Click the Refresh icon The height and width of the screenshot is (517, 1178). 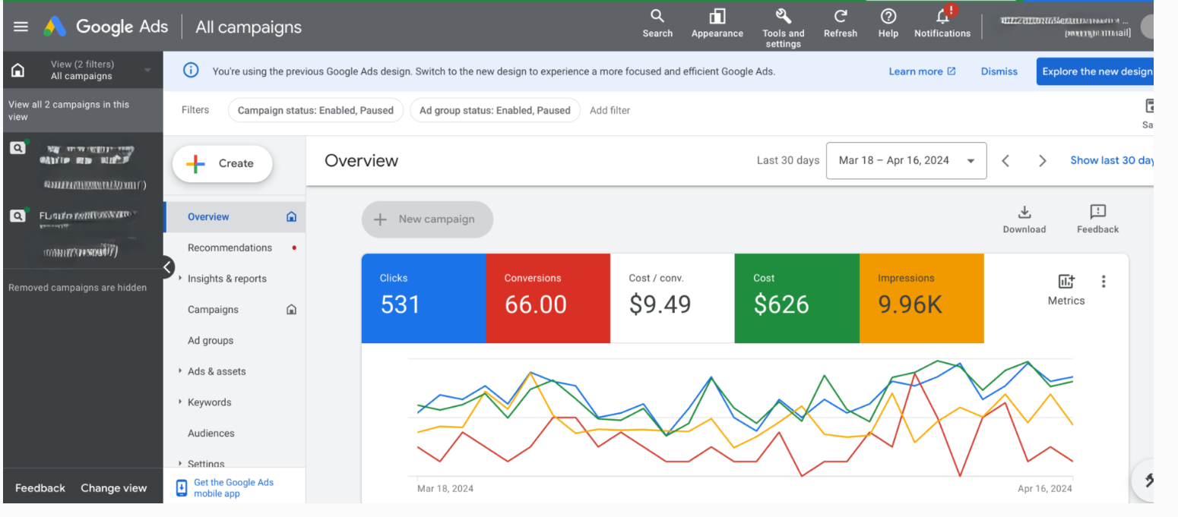[x=840, y=17]
